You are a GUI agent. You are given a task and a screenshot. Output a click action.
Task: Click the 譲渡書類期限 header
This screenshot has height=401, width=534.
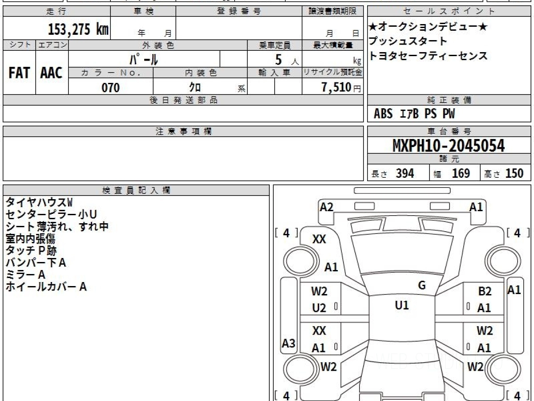(333, 12)
